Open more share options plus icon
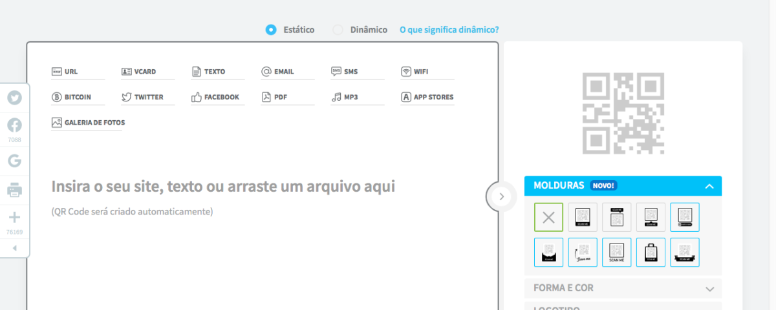Image resolution: width=776 pixels, height=310 pixels. click(x=14, y=217)
